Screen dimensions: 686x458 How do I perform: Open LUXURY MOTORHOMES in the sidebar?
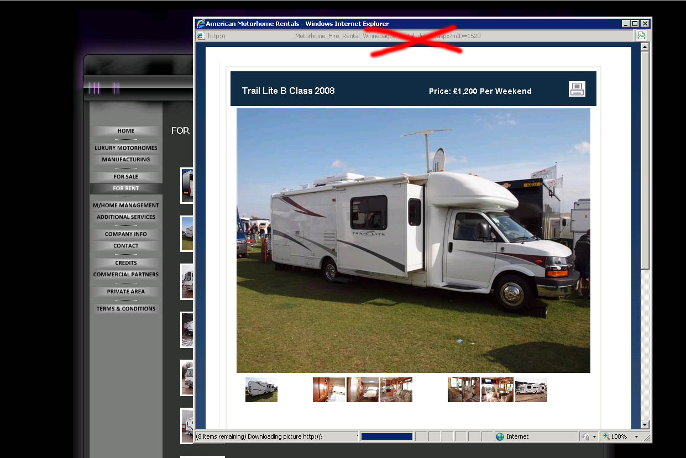coord(126,148)
